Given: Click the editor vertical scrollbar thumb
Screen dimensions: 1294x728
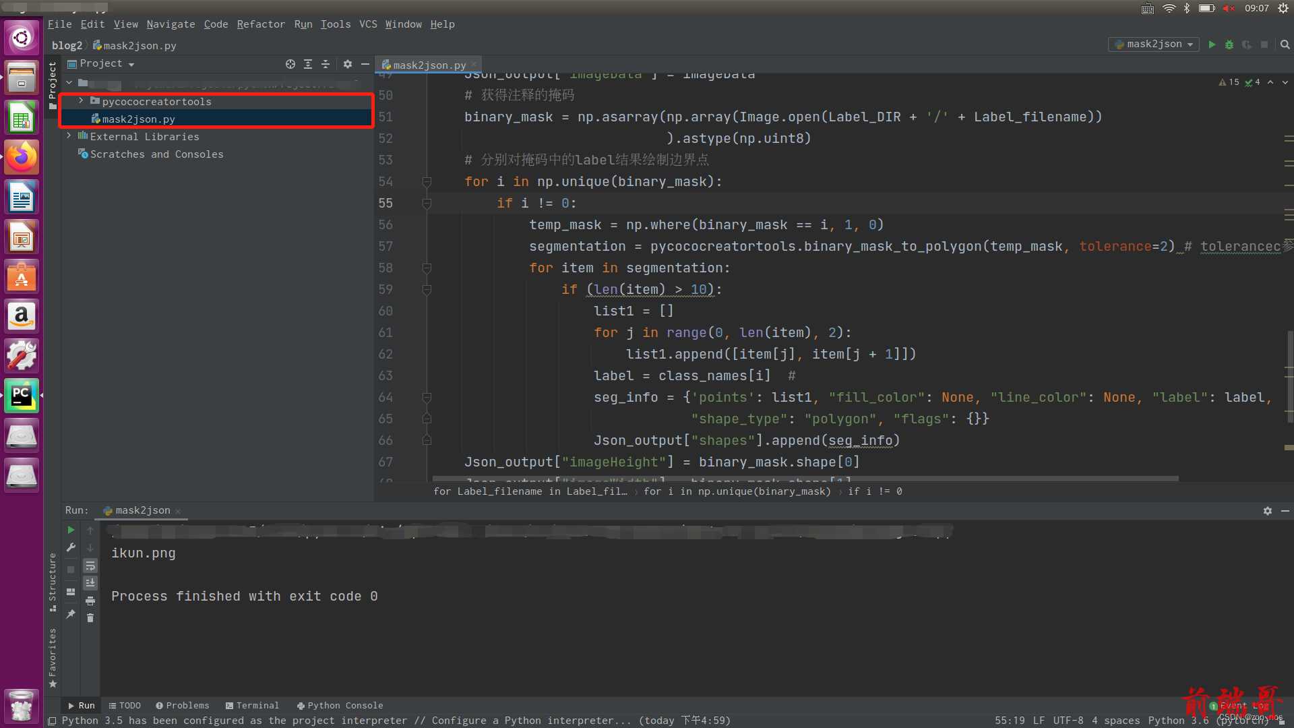Looking at the screenshot, I should [1289, 377].
